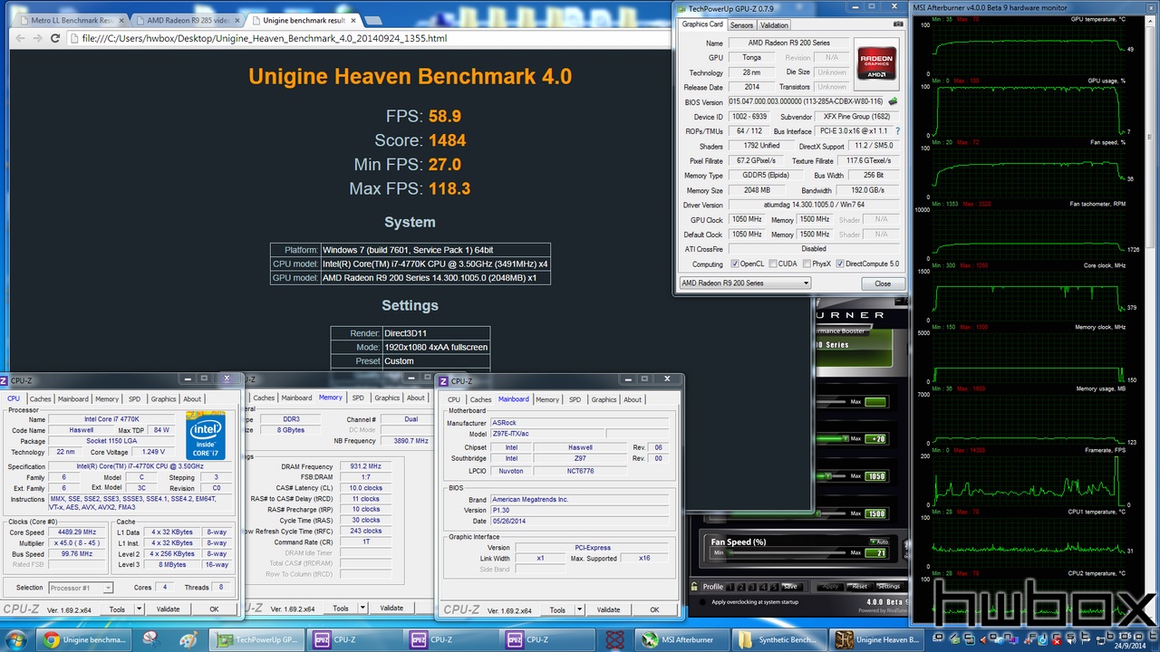Open Unigine Heaven Benchmark taskbar button
1160x652 pixels.
[x=875, y=640]
